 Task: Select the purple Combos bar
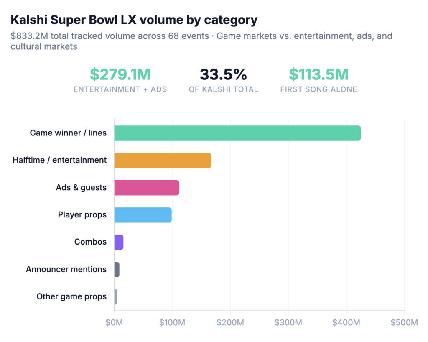(119, 242)
